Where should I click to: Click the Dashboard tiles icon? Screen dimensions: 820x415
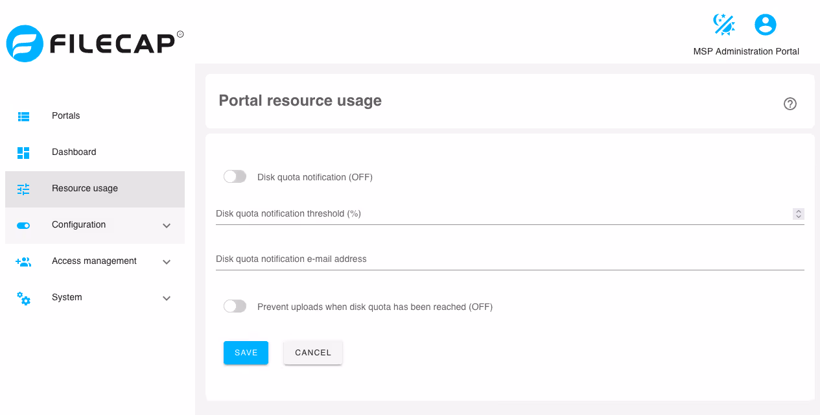click(23, 152)
